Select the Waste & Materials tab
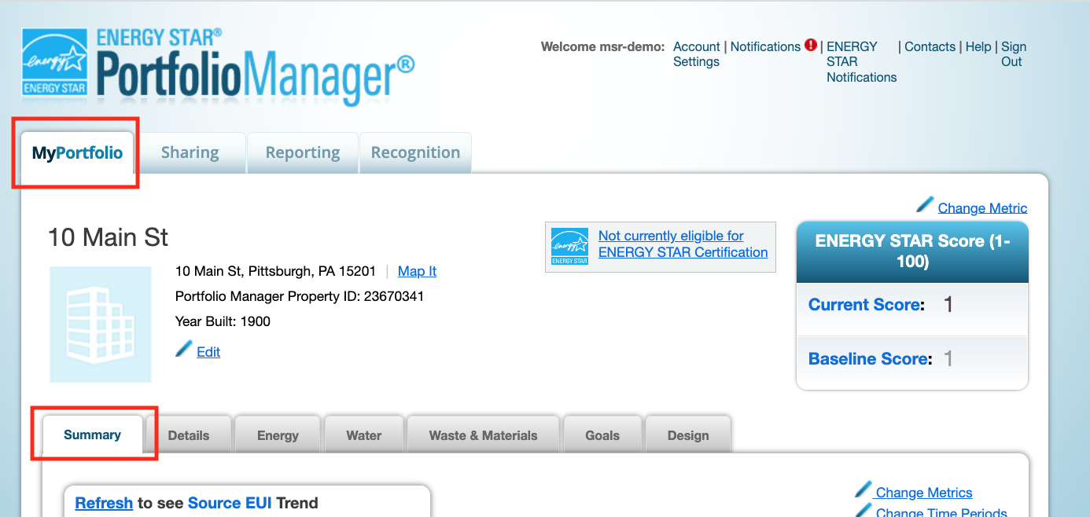Screen dimensions: 1090x517 pyautogui.click(x=483, y=435)
